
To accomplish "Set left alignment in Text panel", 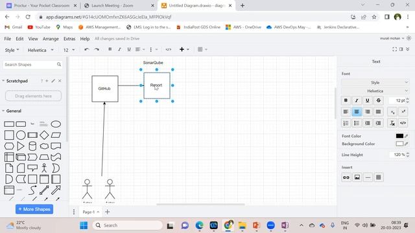I will coord(346,112).
